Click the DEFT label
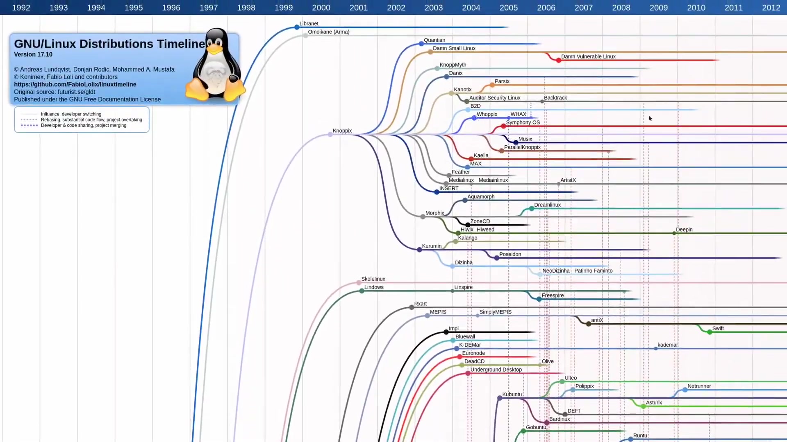 574,411
